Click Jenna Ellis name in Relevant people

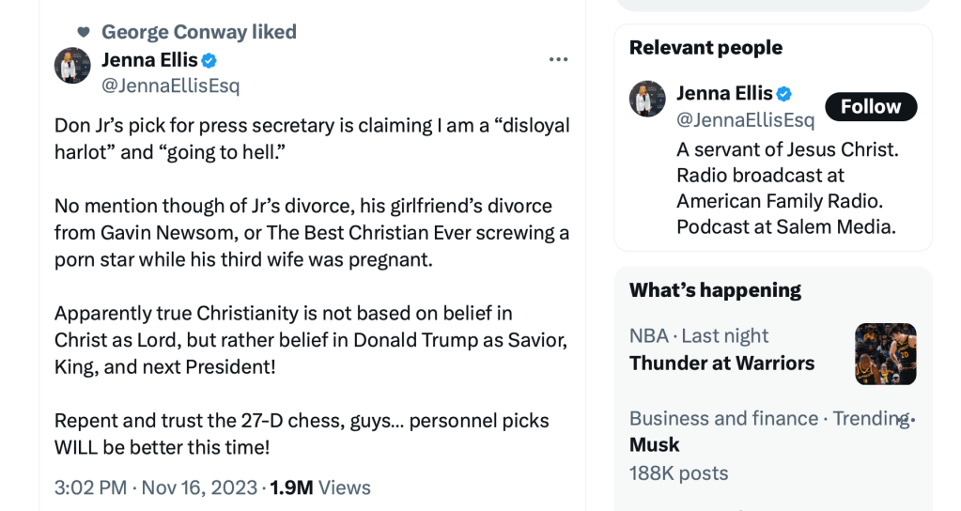[x=724, y=93]
